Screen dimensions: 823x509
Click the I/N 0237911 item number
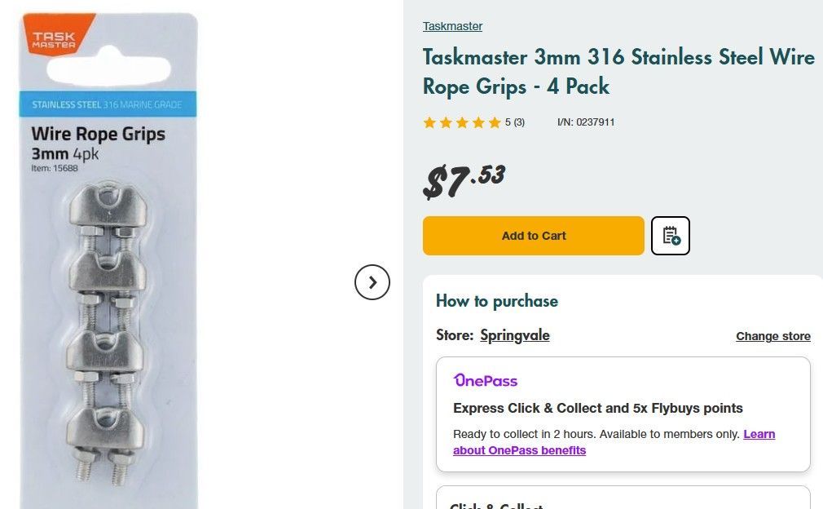click(586, 122)
